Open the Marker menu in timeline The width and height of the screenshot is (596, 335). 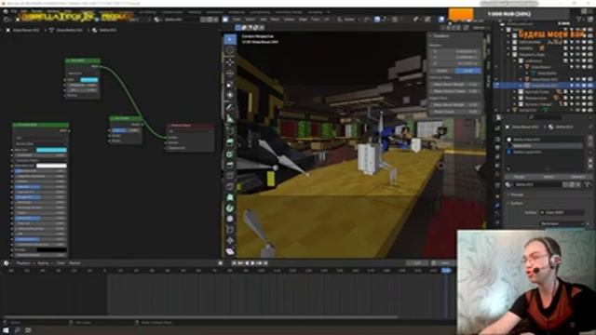[x=74, y=263]
